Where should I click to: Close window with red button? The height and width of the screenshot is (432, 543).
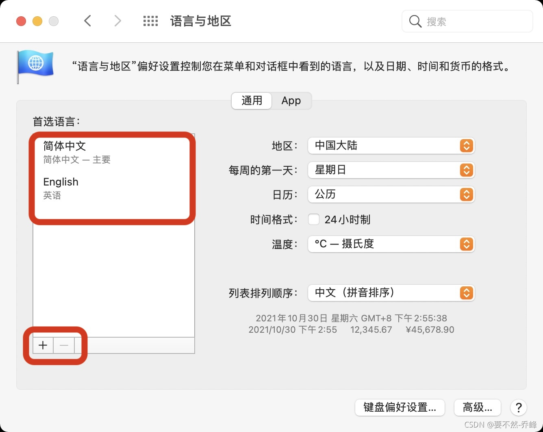pyautogui.click(x=21, y=21)
